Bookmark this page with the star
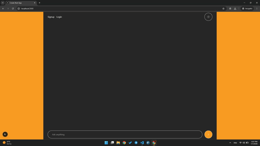This screenshot has width=260, height=146. 223,9
